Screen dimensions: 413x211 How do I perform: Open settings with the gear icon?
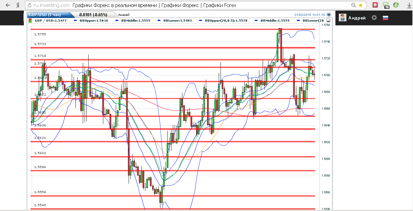click(x=374, y=18)
